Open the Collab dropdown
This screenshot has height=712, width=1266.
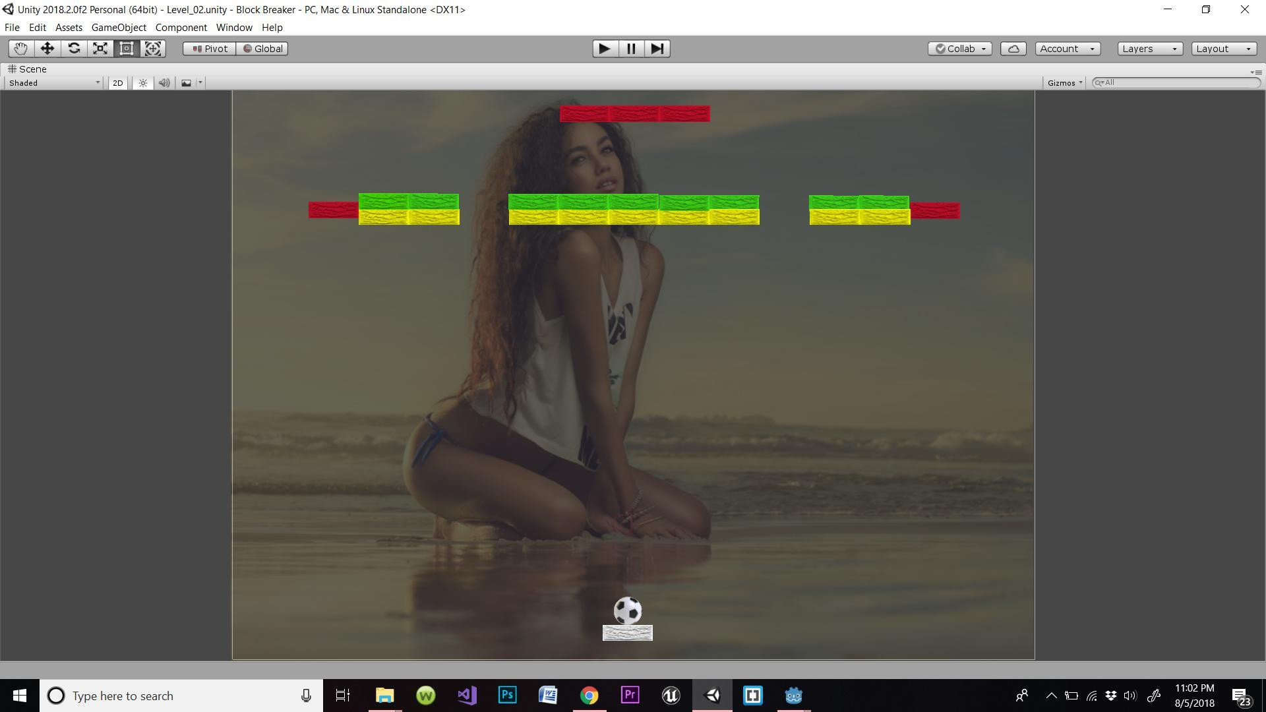[960, 49]
